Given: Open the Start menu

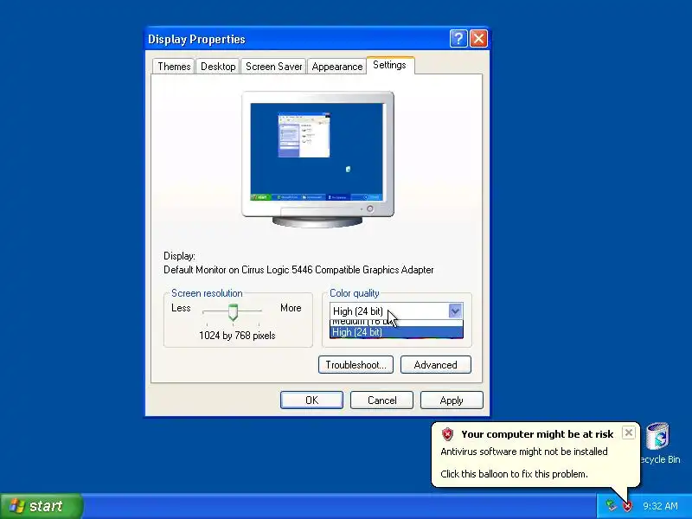Looking at the screenshot, I should click(x=42, y=506).
